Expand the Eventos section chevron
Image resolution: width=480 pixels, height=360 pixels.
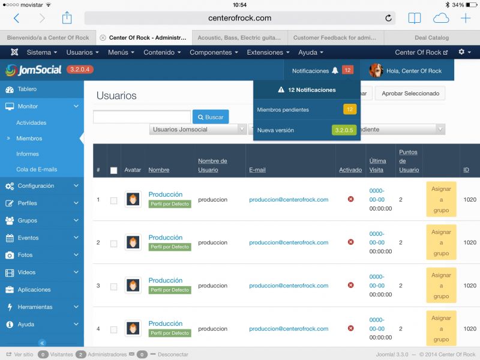pos(76,238)
